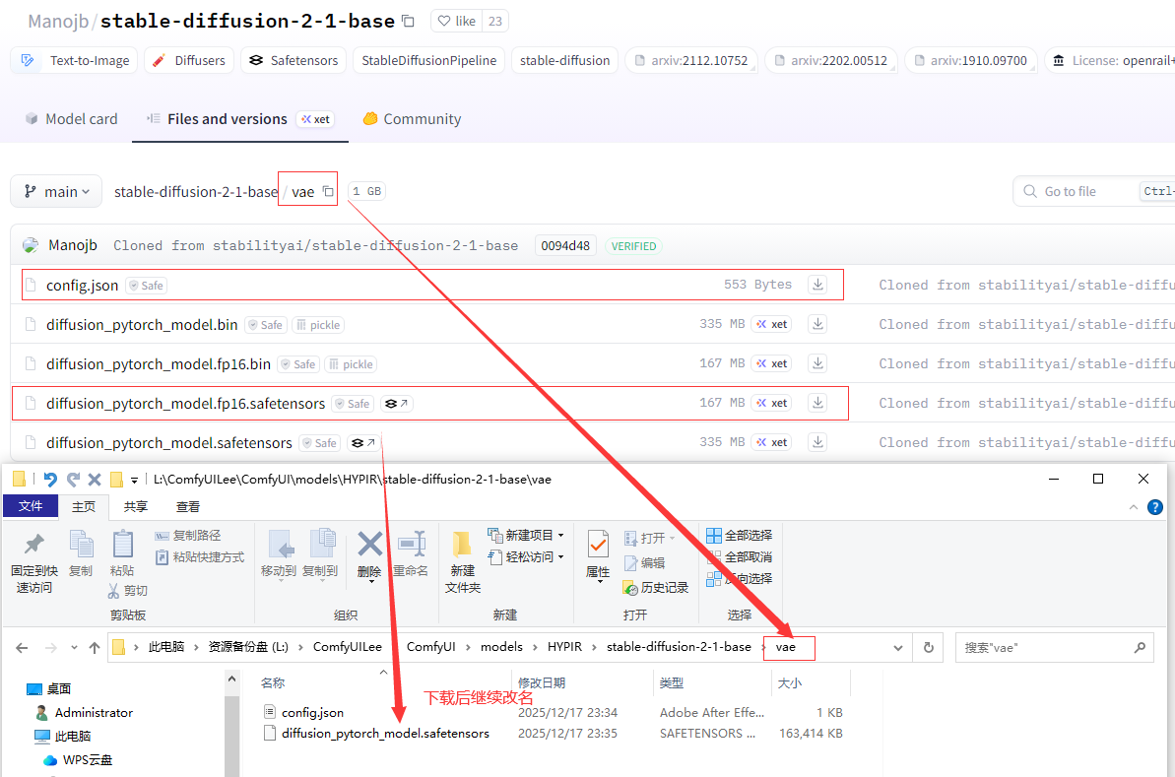Refresh the Explorer folder view
The width and height of the screenshot is (1175, 777).
click(x=928, y=647)
